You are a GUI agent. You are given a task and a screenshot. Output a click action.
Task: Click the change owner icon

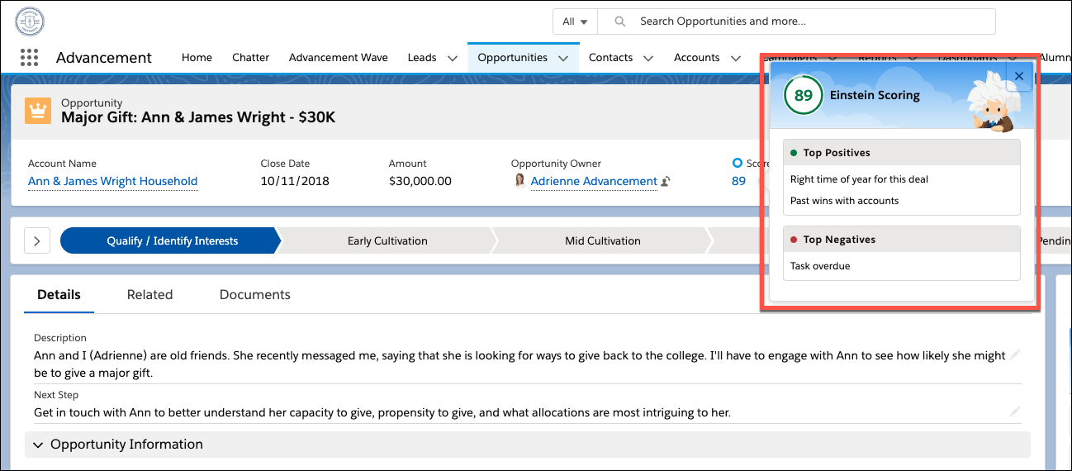pyautogui.click(x=666, y=181)
